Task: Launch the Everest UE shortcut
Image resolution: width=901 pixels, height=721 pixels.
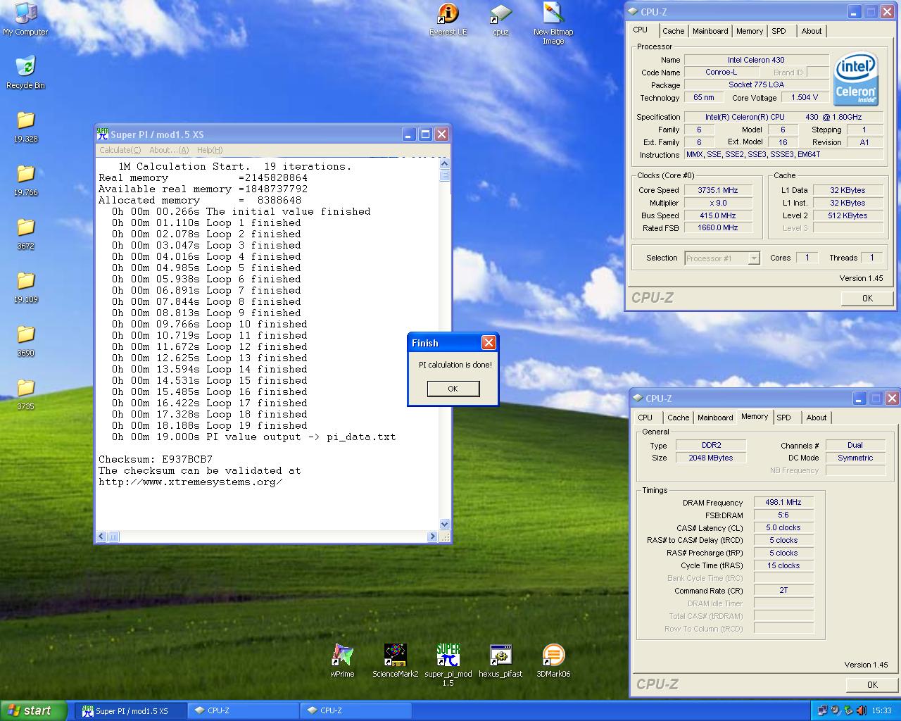Action: click(x=448, y=19)
